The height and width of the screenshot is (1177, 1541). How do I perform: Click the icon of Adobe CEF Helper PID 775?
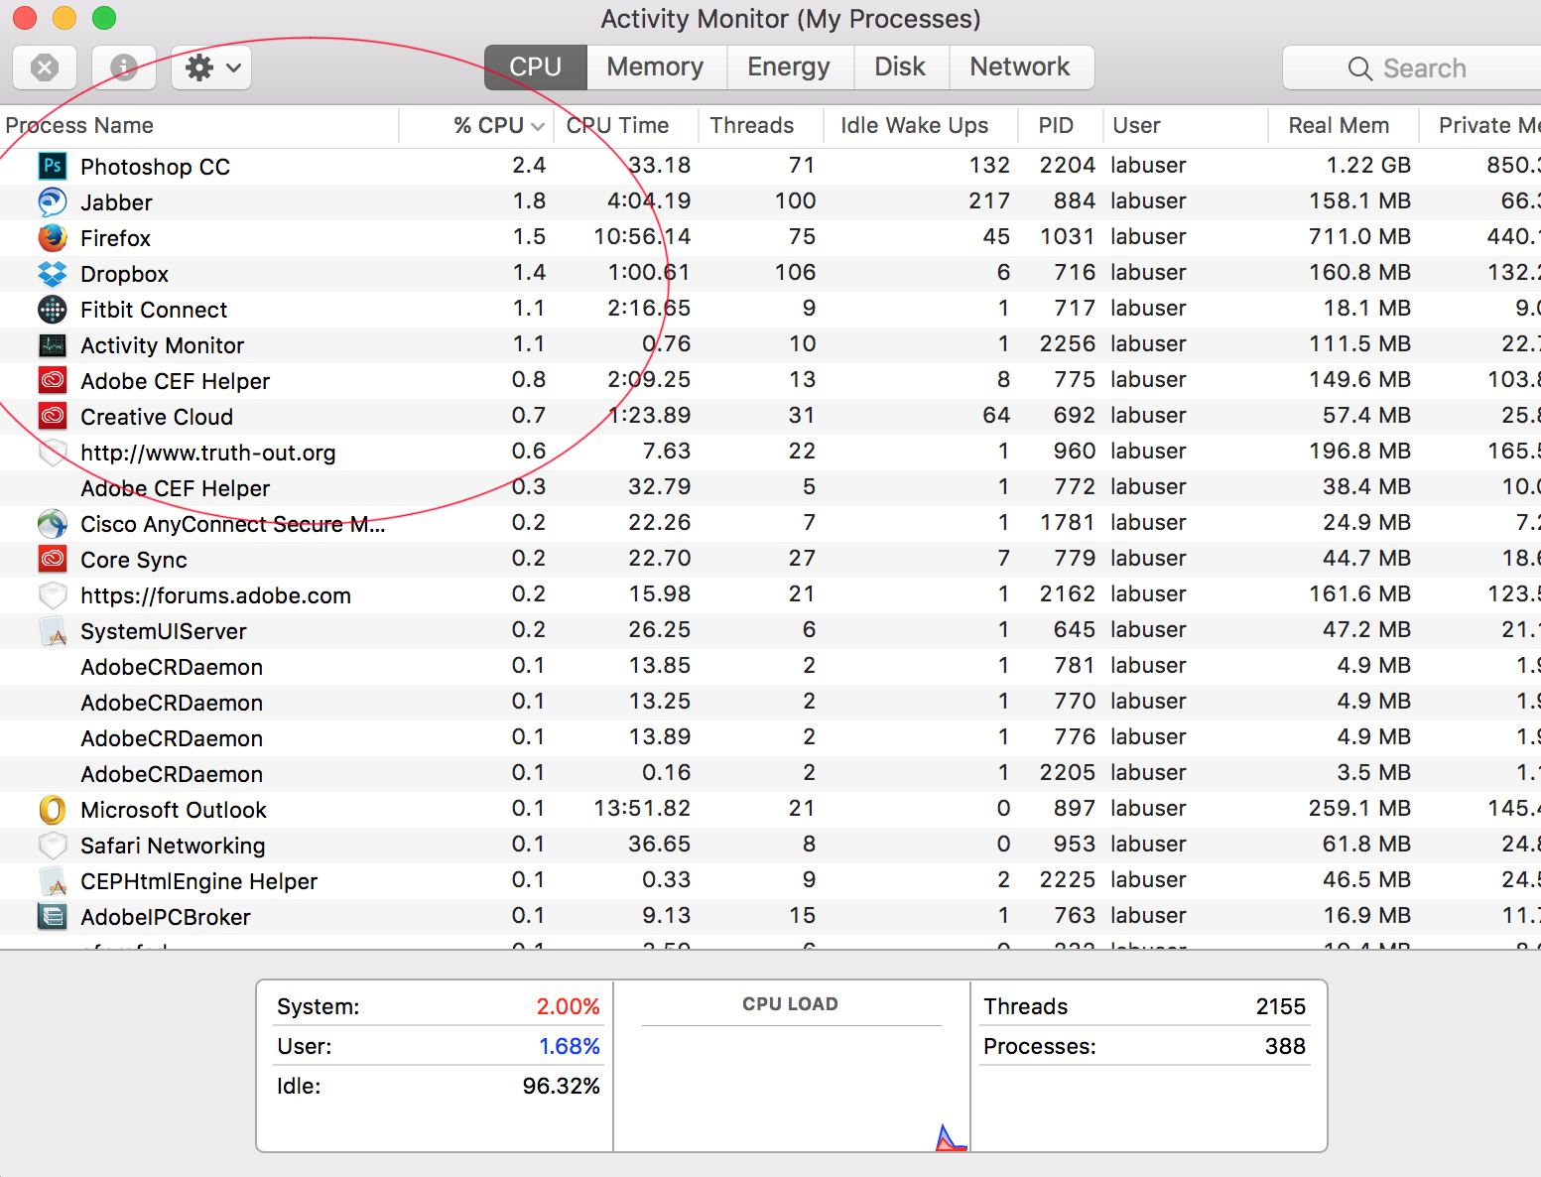coord(53,380)
